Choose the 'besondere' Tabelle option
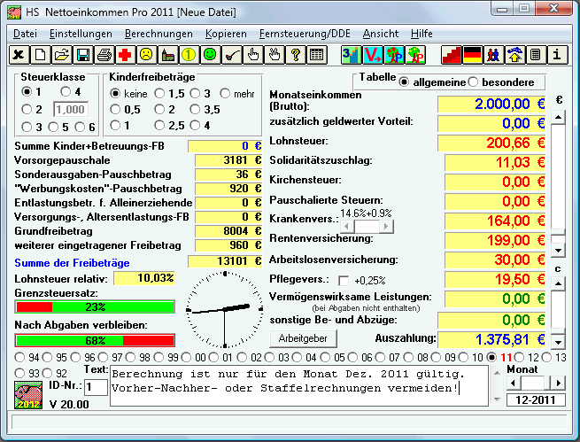 click(473, 81)
